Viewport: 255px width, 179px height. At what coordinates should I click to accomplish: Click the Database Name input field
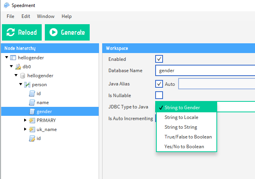(x=205, y=71)
